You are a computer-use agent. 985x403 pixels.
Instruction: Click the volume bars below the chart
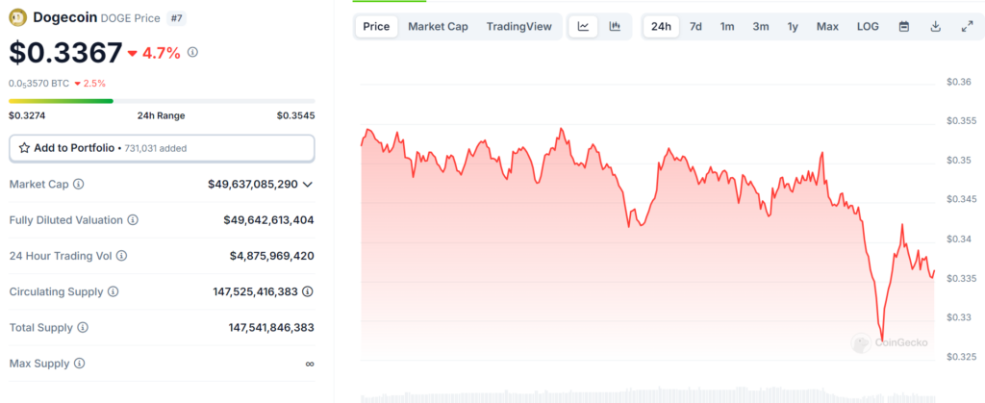click(x=648, y=396)
